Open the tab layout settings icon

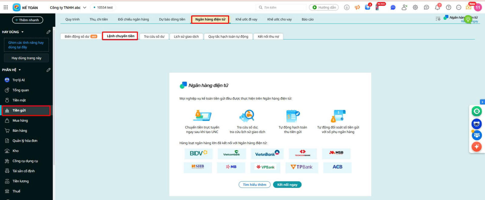438,19
